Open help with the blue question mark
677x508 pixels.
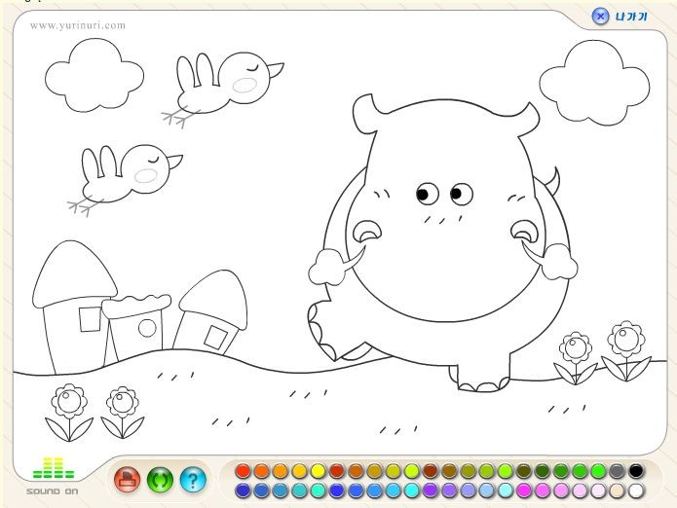click(x=193, y=479)
